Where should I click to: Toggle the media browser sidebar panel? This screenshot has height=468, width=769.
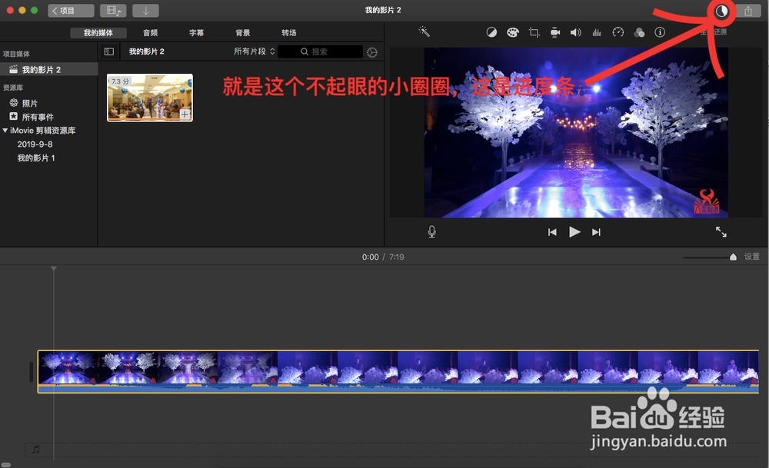pos(108,51)
